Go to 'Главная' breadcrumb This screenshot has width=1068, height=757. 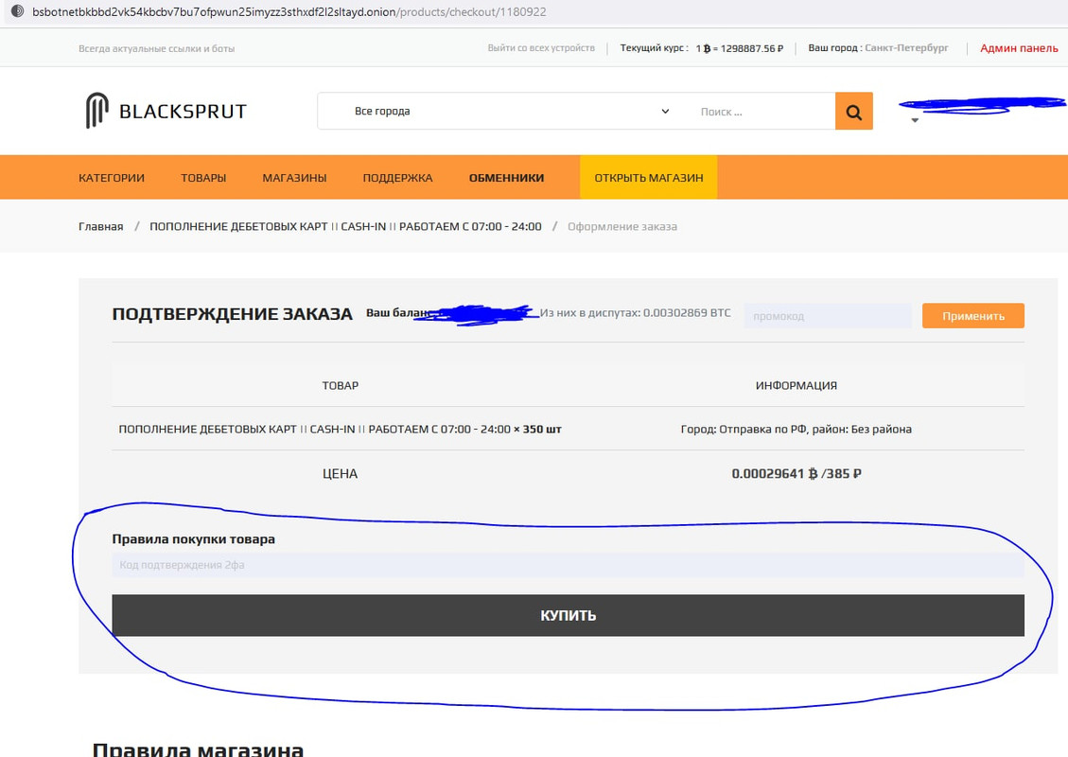pos(101,226)
